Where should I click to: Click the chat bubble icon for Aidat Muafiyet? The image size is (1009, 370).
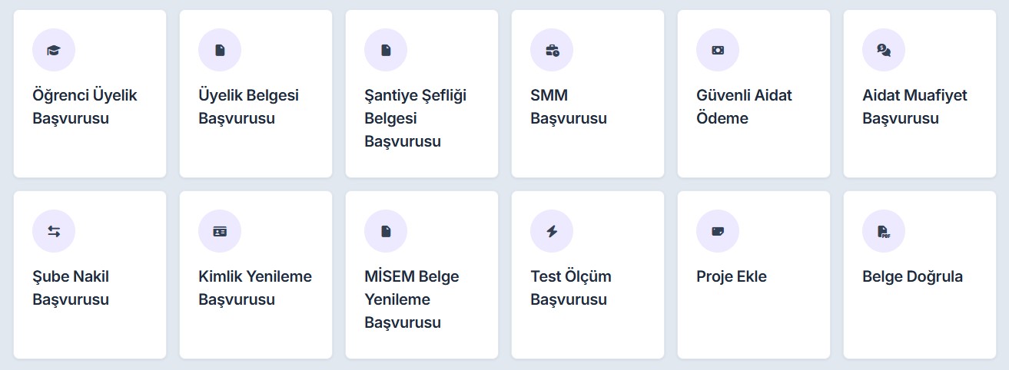pos(884,50)
